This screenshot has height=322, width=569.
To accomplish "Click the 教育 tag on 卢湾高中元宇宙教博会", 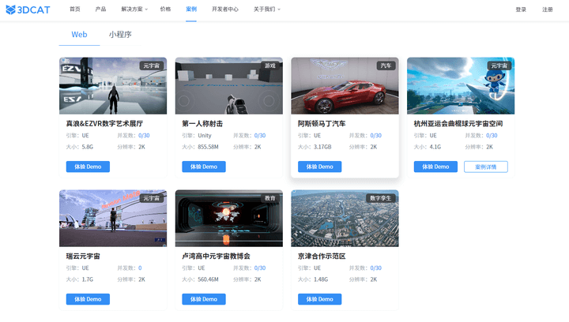I will [270, 198].
